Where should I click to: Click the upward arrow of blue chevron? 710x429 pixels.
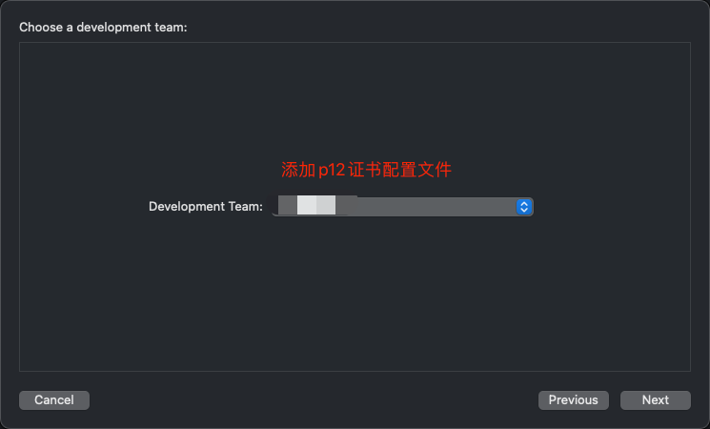[524, 203]
